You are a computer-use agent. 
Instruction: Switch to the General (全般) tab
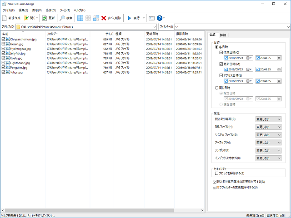pos(212,35)
